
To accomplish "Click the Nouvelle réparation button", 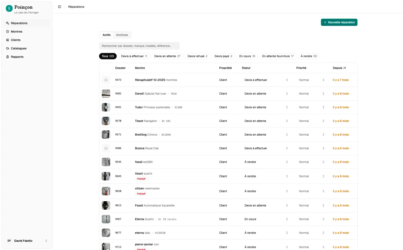I will [x=339, y=22].
